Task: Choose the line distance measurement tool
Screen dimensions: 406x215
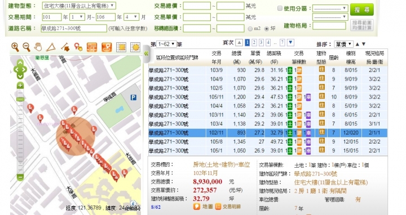Action: (65, 47)
